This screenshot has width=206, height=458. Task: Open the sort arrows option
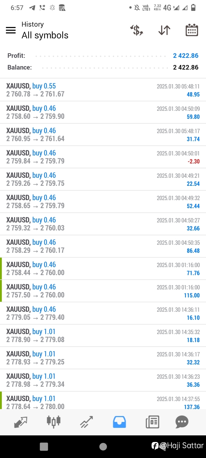pos(164,30)
